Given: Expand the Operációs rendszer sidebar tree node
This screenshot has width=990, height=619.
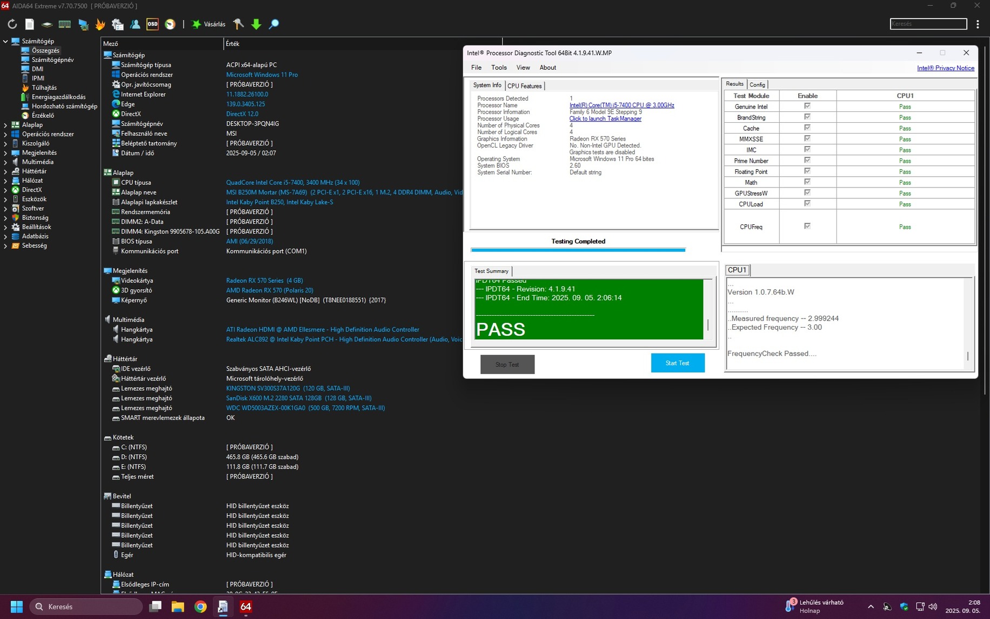Looking at the screenshot, I should pyautogui.click(x=5, y=134).
